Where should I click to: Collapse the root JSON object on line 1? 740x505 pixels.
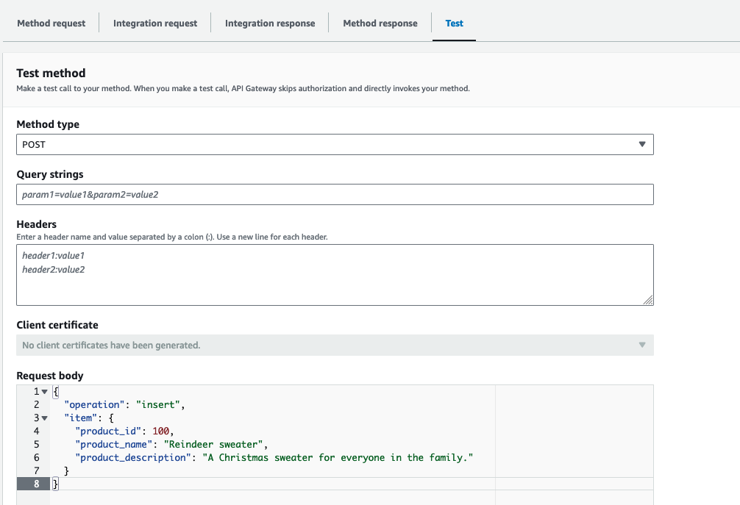(x=44, y=392)
